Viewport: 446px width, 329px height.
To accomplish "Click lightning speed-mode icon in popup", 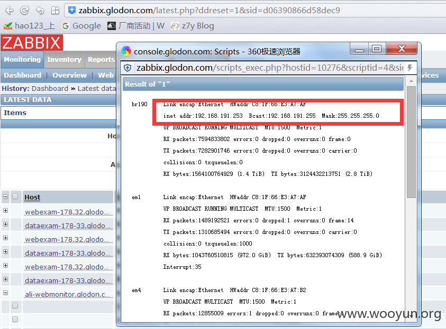I will (410, 68).
